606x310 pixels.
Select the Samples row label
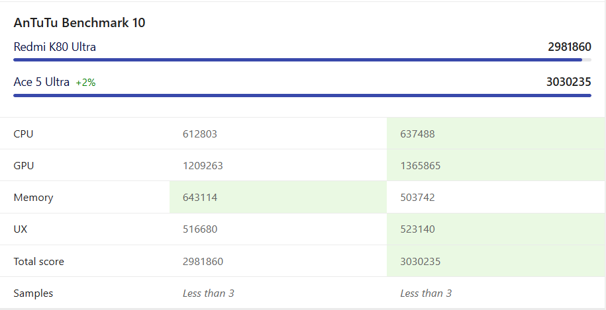[x=33, y=293]
